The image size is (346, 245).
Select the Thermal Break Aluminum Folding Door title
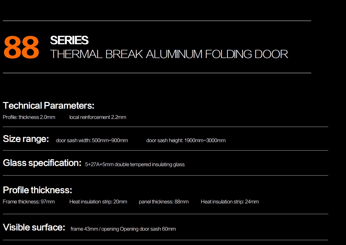pyautogui.click(x=169, y=54)
